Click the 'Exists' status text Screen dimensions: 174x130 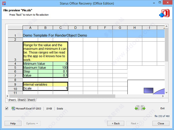tap(60, 109)
